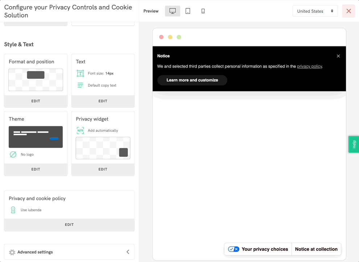Close the configurator with red X
The image size is (359, 262).
tap(348, 11)
